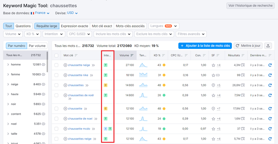Open double-arrow for chaussette neige keyword
The image size is (278, 144).
coord(93,65)
